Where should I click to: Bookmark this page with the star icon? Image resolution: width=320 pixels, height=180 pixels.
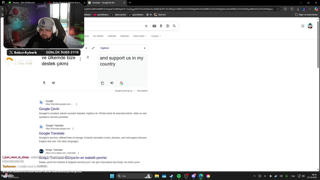(278, 9)
